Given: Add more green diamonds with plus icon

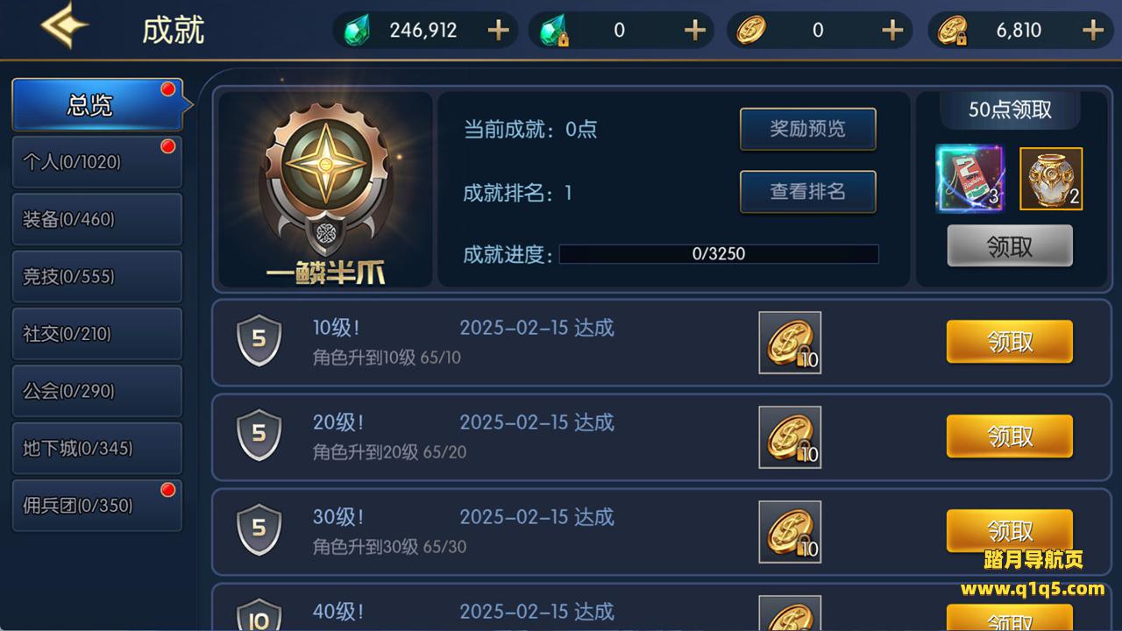Looking at the screenshot, I should coord(498,31).
